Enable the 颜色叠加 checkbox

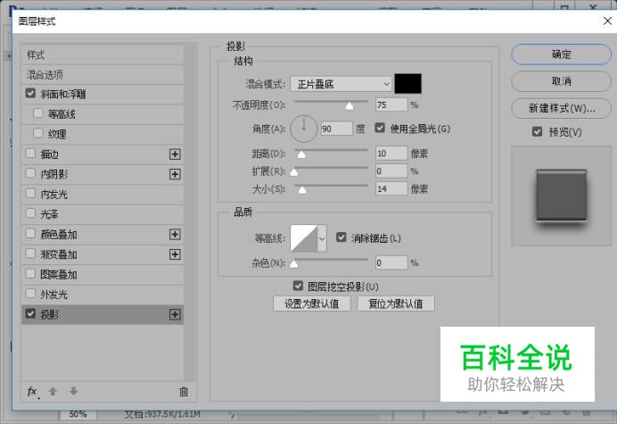tap(30, 234)
